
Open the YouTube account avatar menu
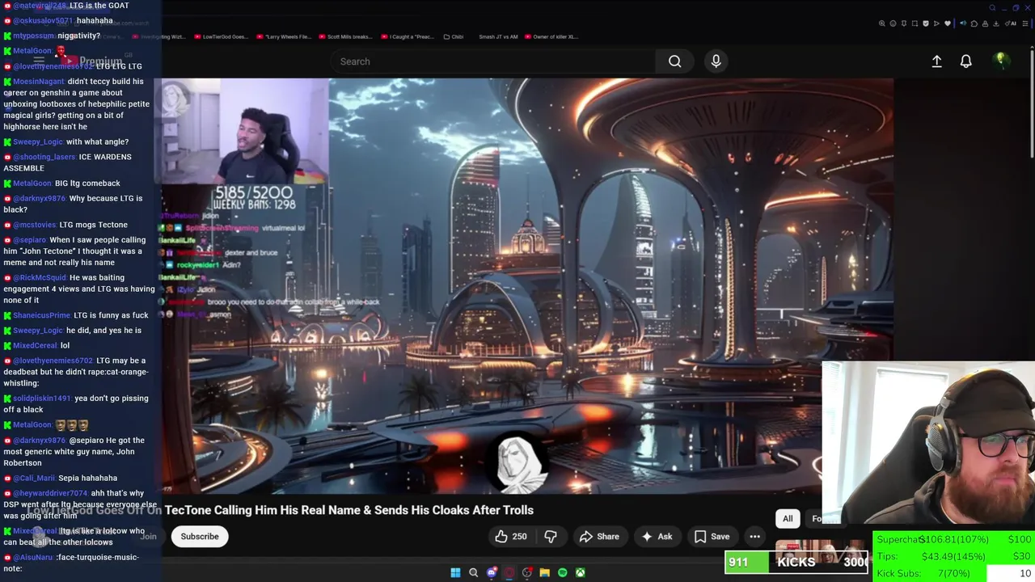[1000, 61]
